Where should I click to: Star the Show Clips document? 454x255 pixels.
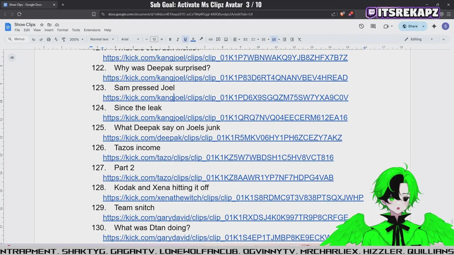coord(42,25)
